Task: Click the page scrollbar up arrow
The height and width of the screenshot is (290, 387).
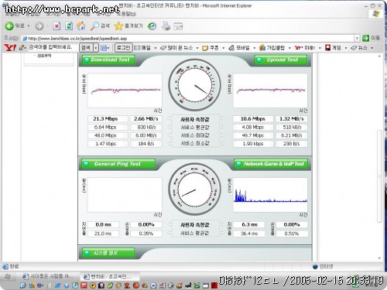Action: click(x=379, y=56)
